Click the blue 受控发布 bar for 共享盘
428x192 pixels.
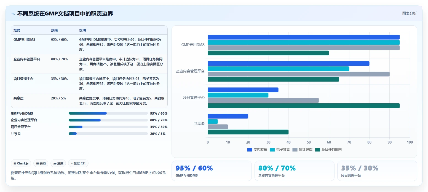(228, 116)
